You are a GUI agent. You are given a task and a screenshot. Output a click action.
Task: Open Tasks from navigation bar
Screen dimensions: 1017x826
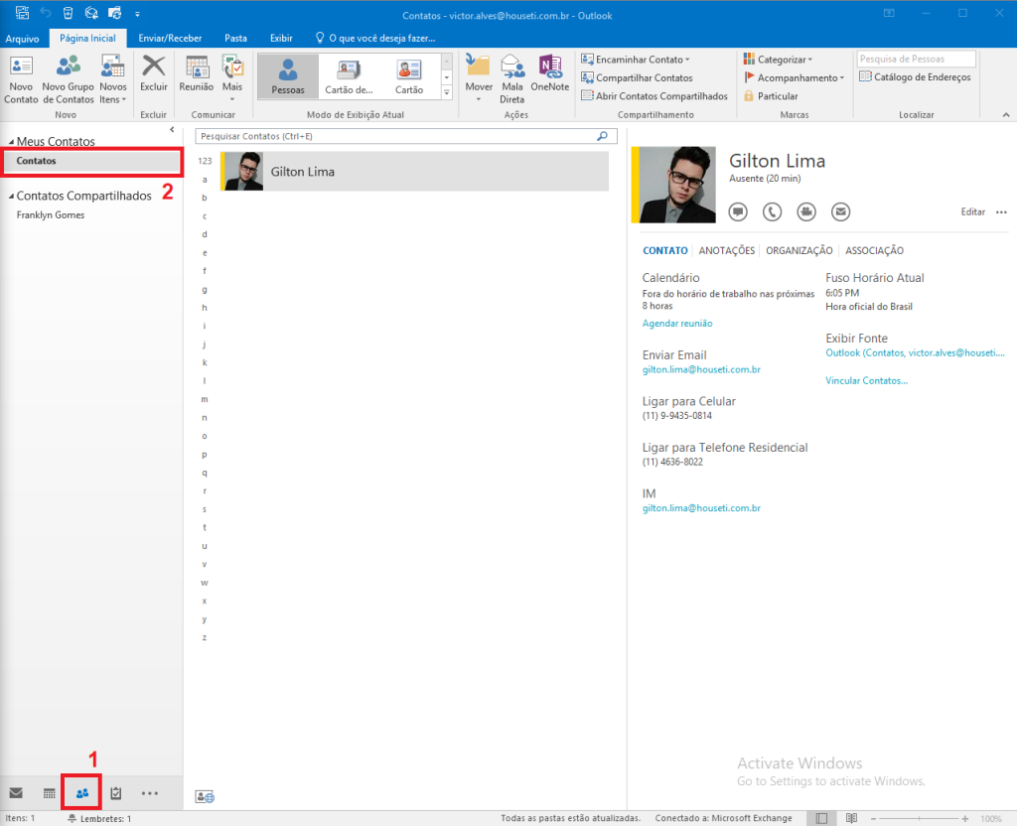(x=116, y=793)
